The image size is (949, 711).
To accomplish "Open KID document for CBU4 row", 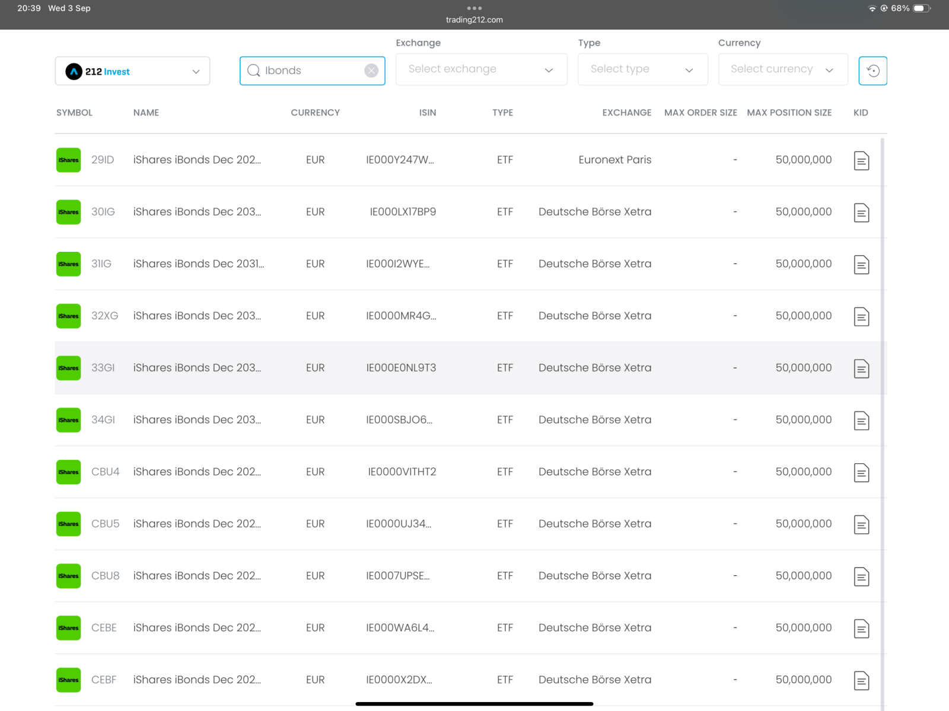I will click(x=861, y=473).
